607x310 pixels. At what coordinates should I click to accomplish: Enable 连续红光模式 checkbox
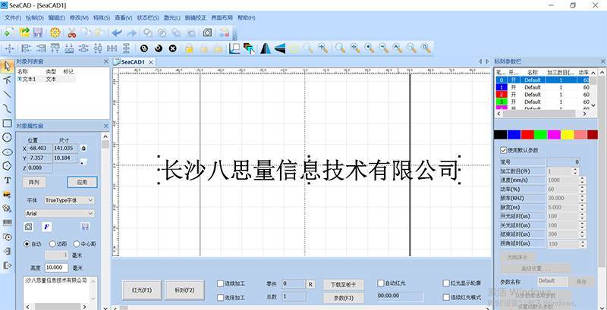coord(446,298)
